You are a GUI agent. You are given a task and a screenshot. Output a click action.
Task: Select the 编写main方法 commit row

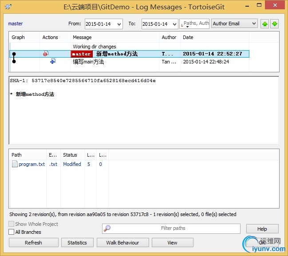[129, 62]
